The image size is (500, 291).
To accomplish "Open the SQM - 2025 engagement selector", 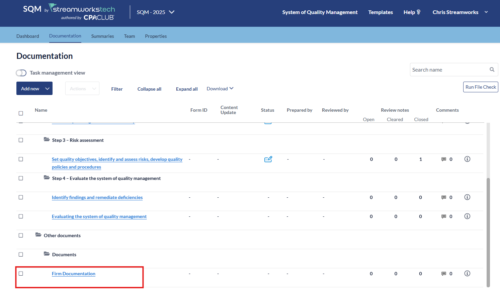I will (x=156, y=12).
